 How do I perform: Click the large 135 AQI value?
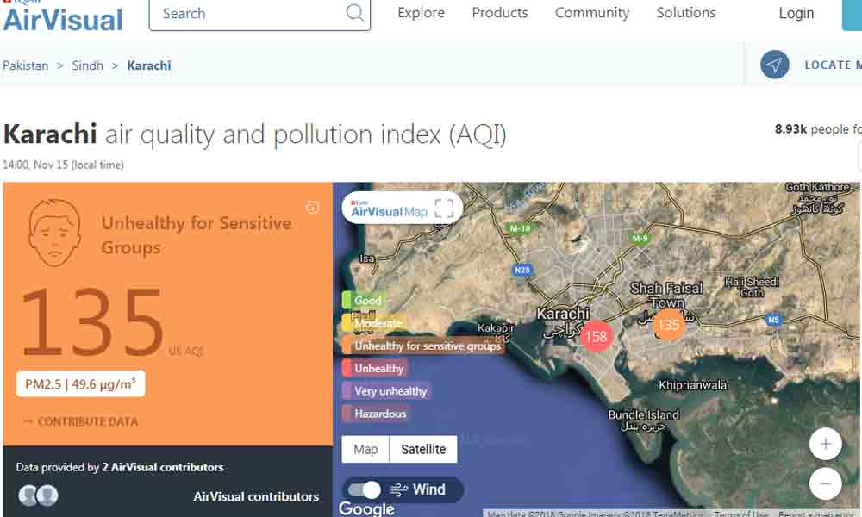coord(92,322)
